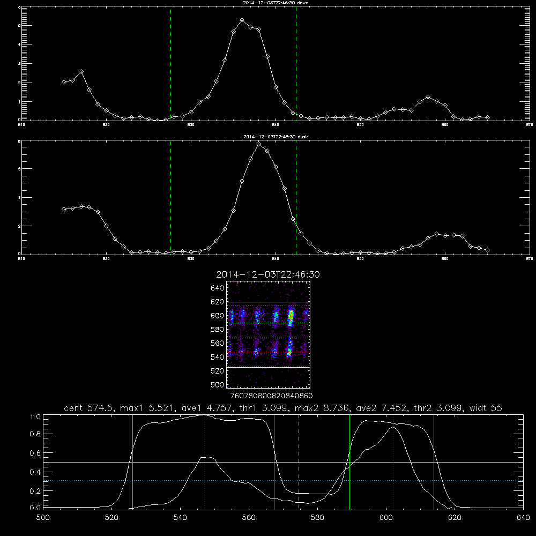536x536 pixels.
Task: Click the 810 x-axis label of dusk plot
Action: point(21,259)
